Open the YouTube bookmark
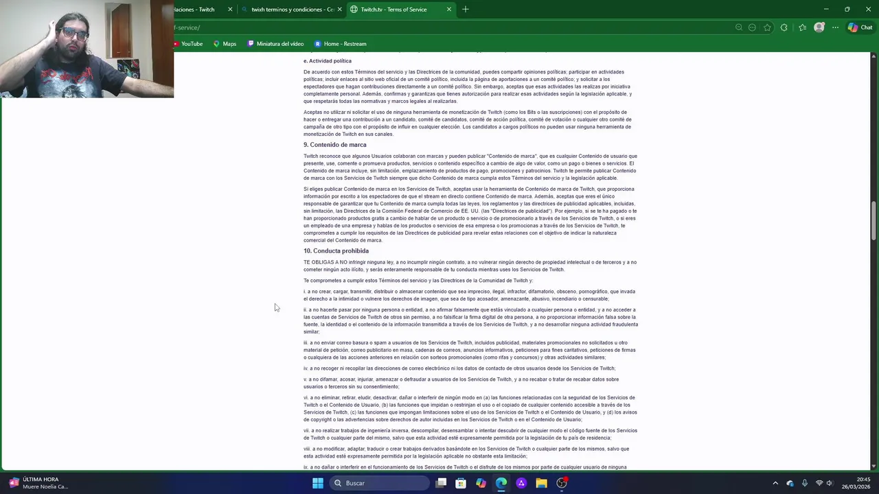 click(187, 44)
